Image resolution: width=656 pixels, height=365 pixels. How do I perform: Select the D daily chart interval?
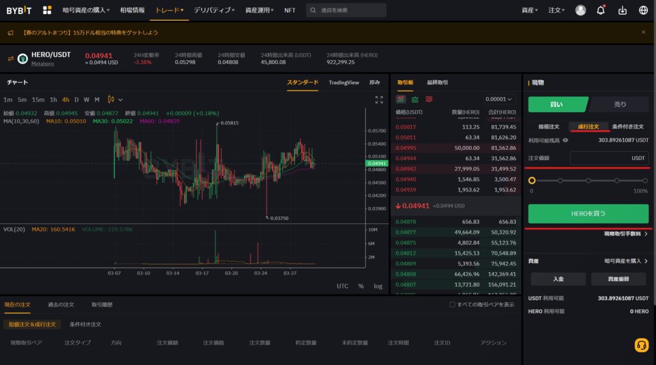[77, 99]
